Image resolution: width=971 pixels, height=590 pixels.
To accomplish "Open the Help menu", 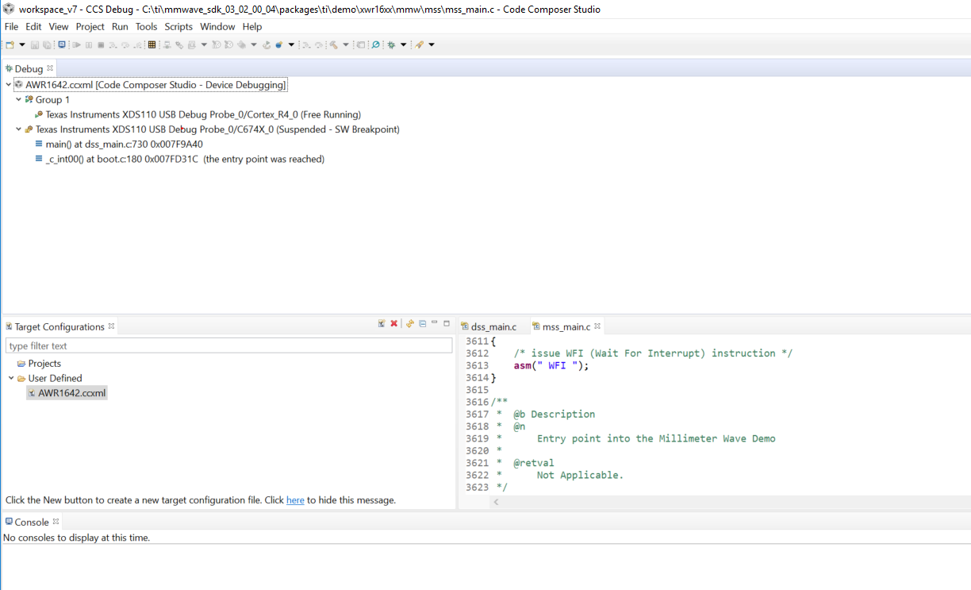I will [252, 26].
